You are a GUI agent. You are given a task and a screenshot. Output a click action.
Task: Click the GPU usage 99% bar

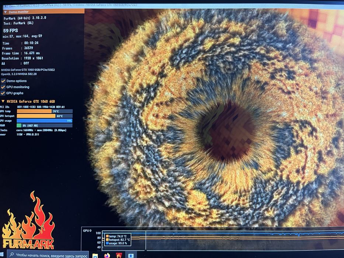pos(45,121)
